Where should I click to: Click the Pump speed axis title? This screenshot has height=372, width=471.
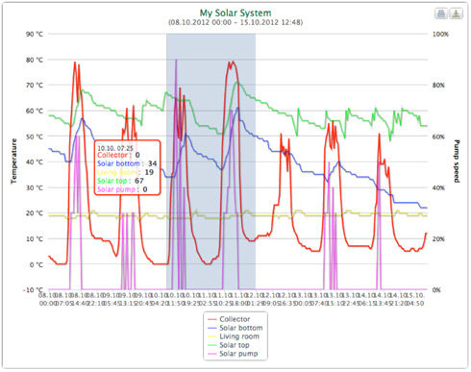(x=457, y=161)
